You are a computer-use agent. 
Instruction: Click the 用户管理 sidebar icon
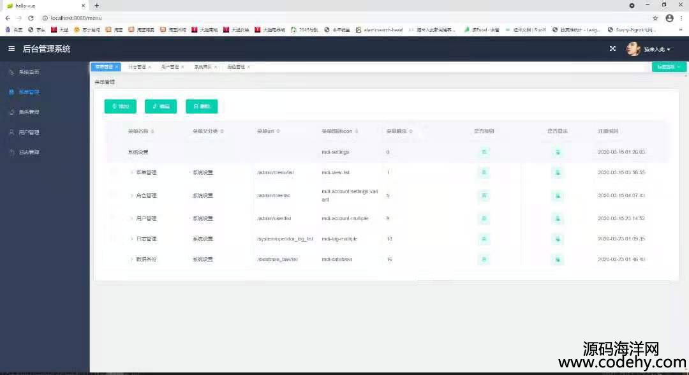coord(11,132)
